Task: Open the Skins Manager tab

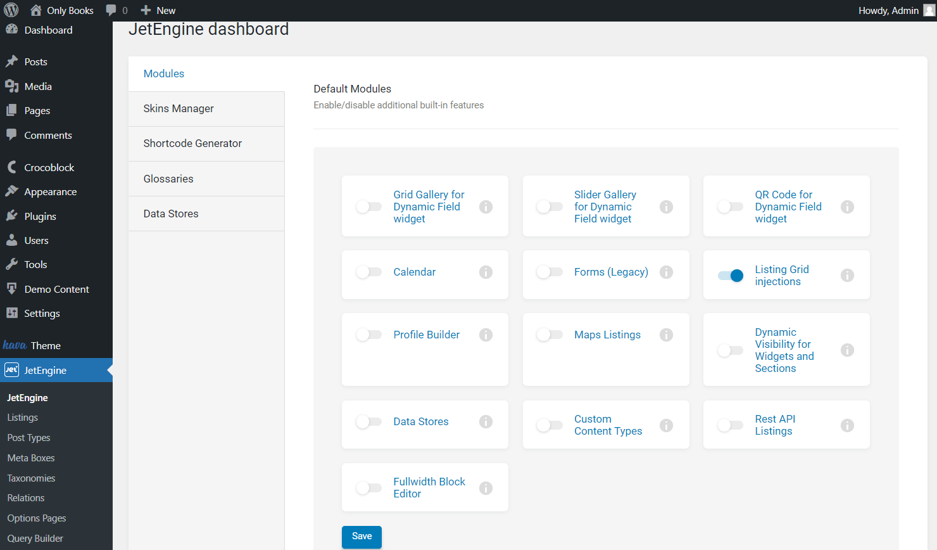Action: click(206, 109)
